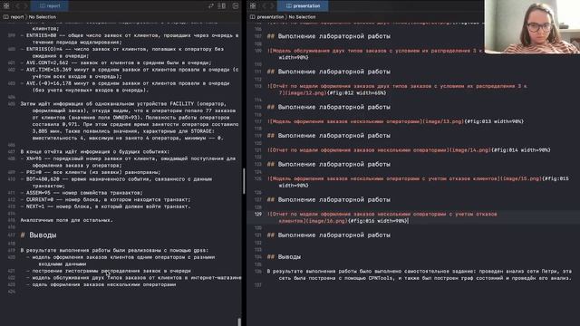Viewport: 580px width, 326px height.
Task: Click line 'В результате выполнения работы были реализованы'
Action: point(114,250)
